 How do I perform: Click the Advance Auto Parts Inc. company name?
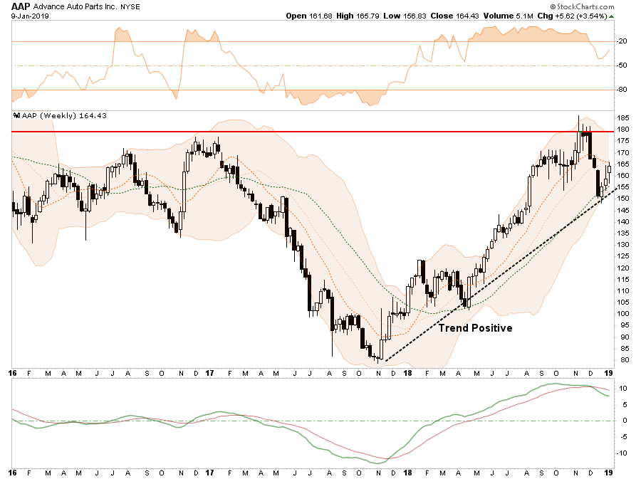[x=75, y=7]
